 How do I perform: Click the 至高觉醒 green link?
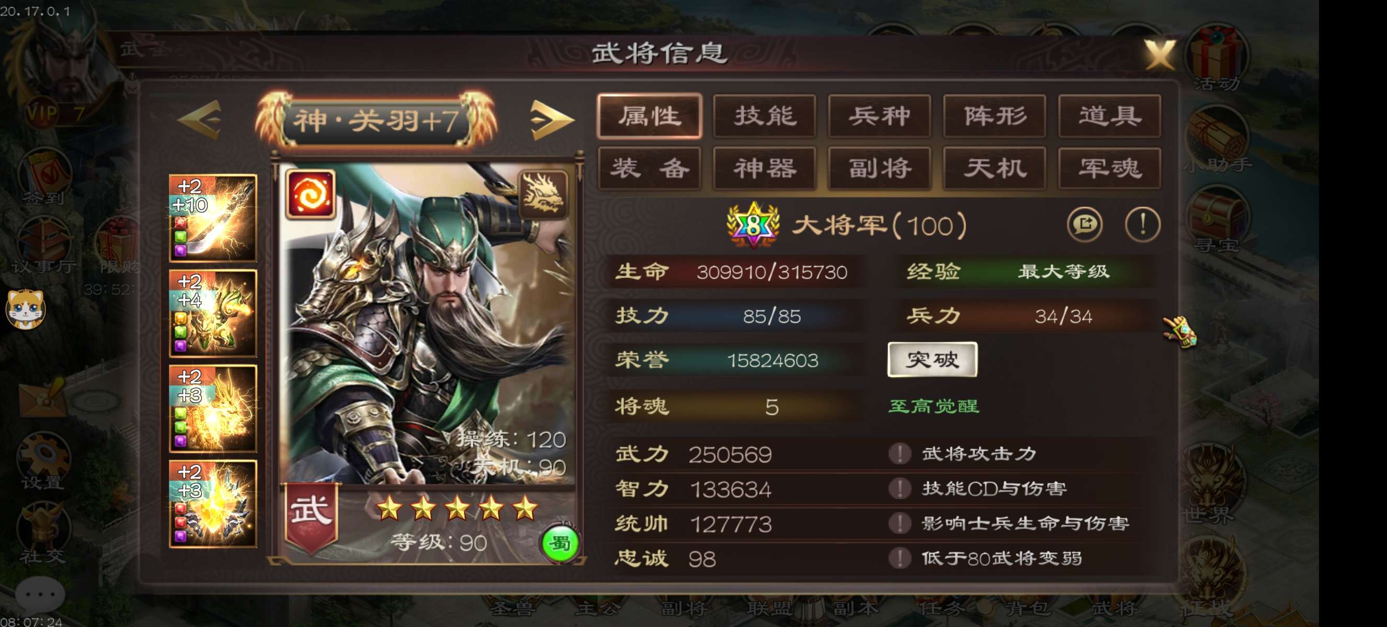933,405
